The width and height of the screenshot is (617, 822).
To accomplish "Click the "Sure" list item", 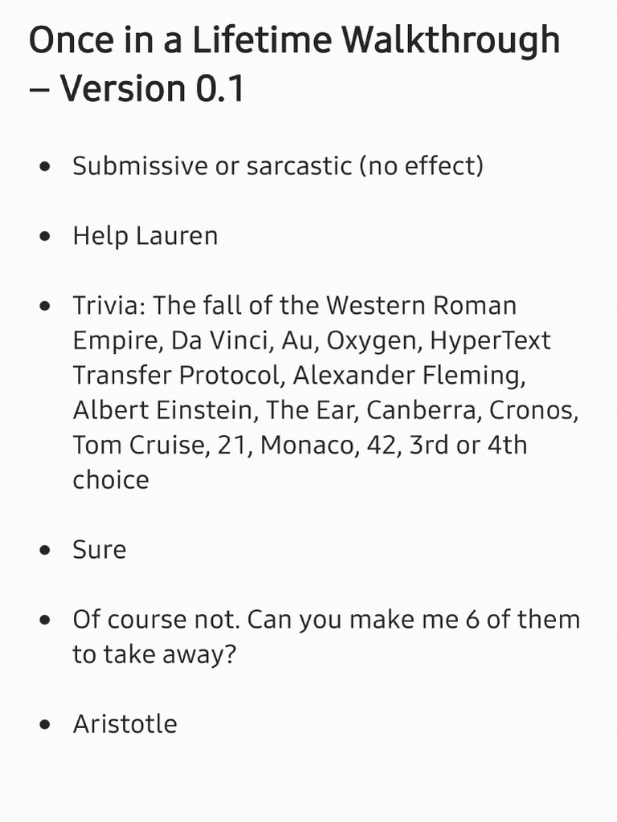I will tap(100, 550).
